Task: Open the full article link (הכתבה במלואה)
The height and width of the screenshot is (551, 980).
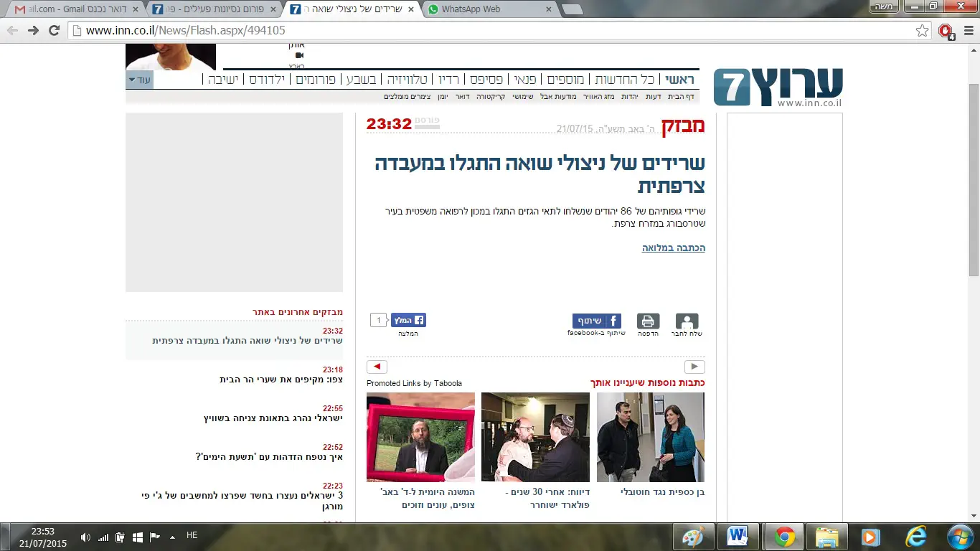Action: click(673, 248)
